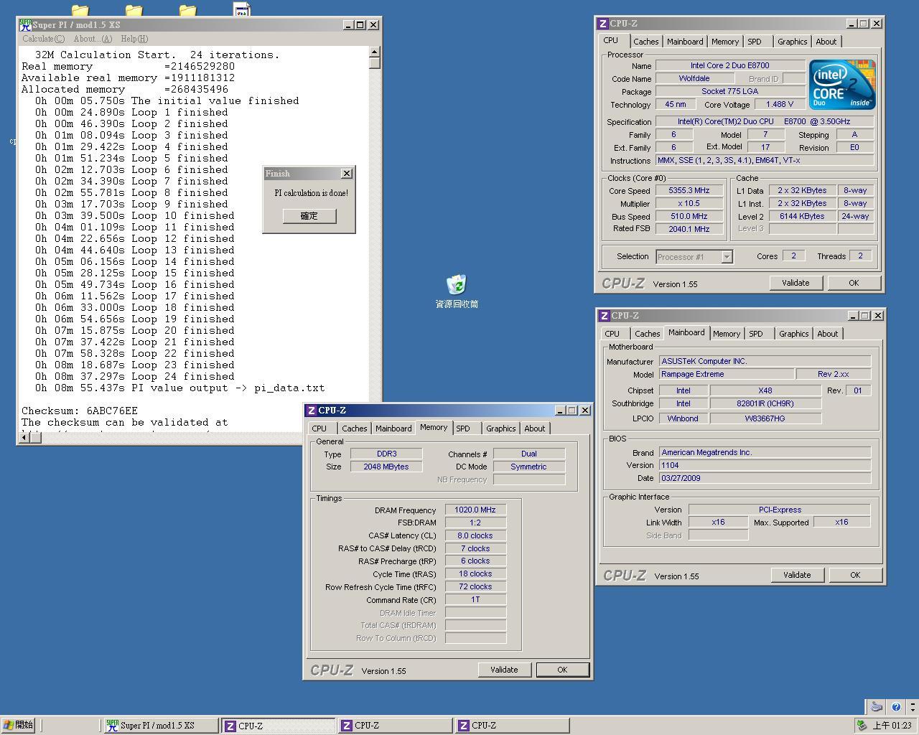This screenshot has width=919, height=735.
Task: Click the help question mark tray icon
Action: coord(896,707)
